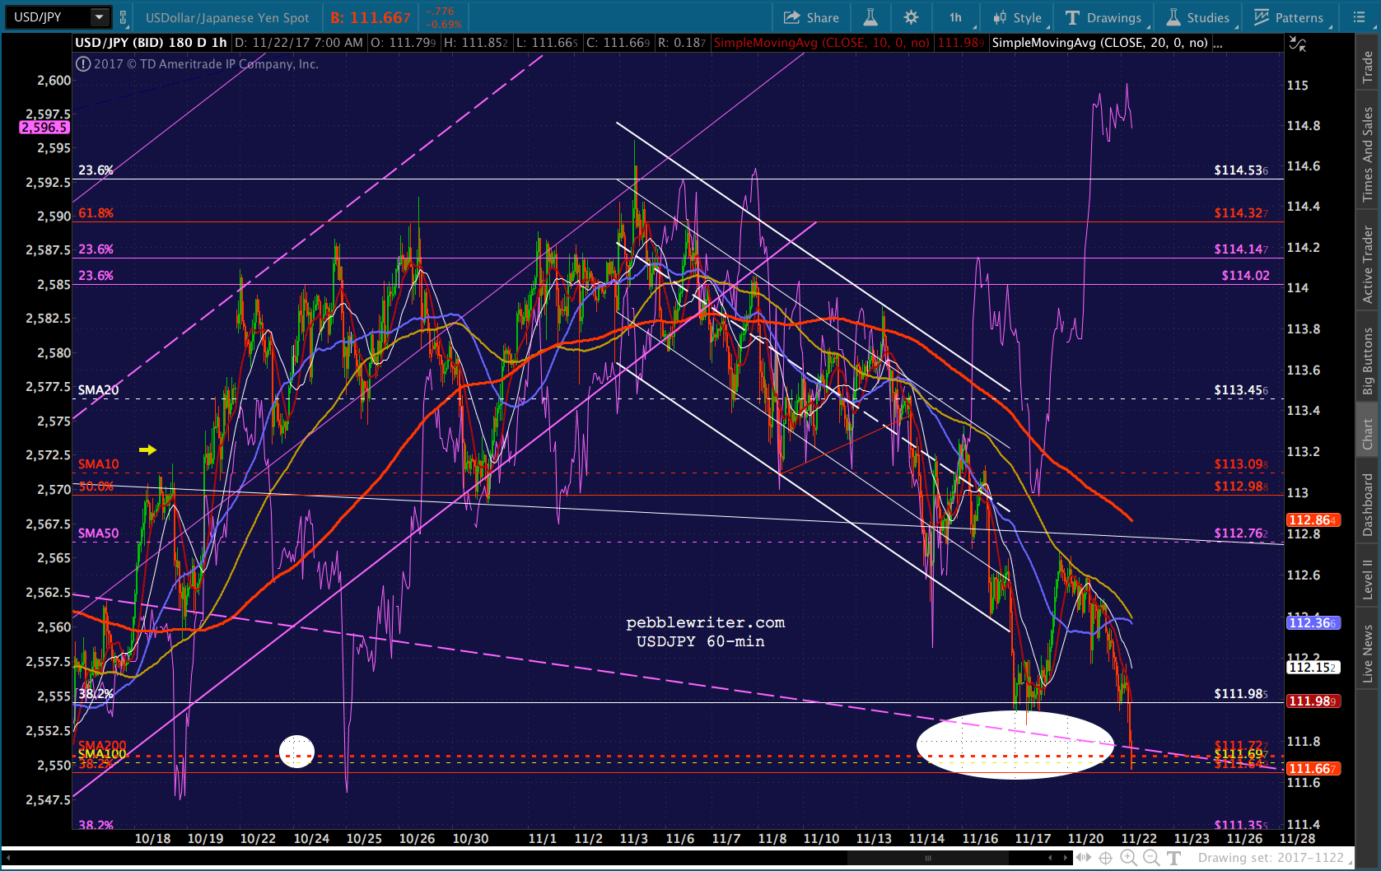Click the zoom in magnifier
This screenshot has width=1381, height=871.
(1128, 858)
